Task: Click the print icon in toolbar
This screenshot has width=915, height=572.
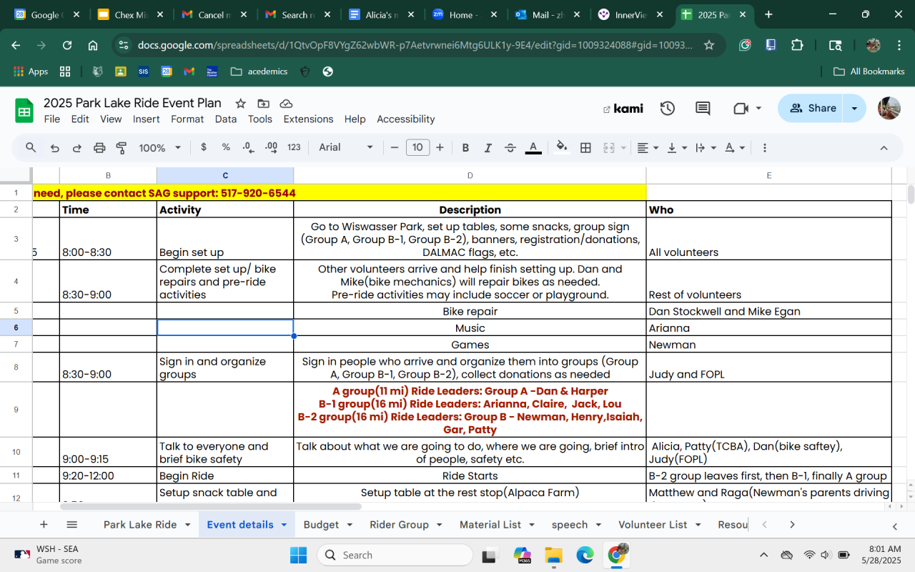Action: click(99, 148)
